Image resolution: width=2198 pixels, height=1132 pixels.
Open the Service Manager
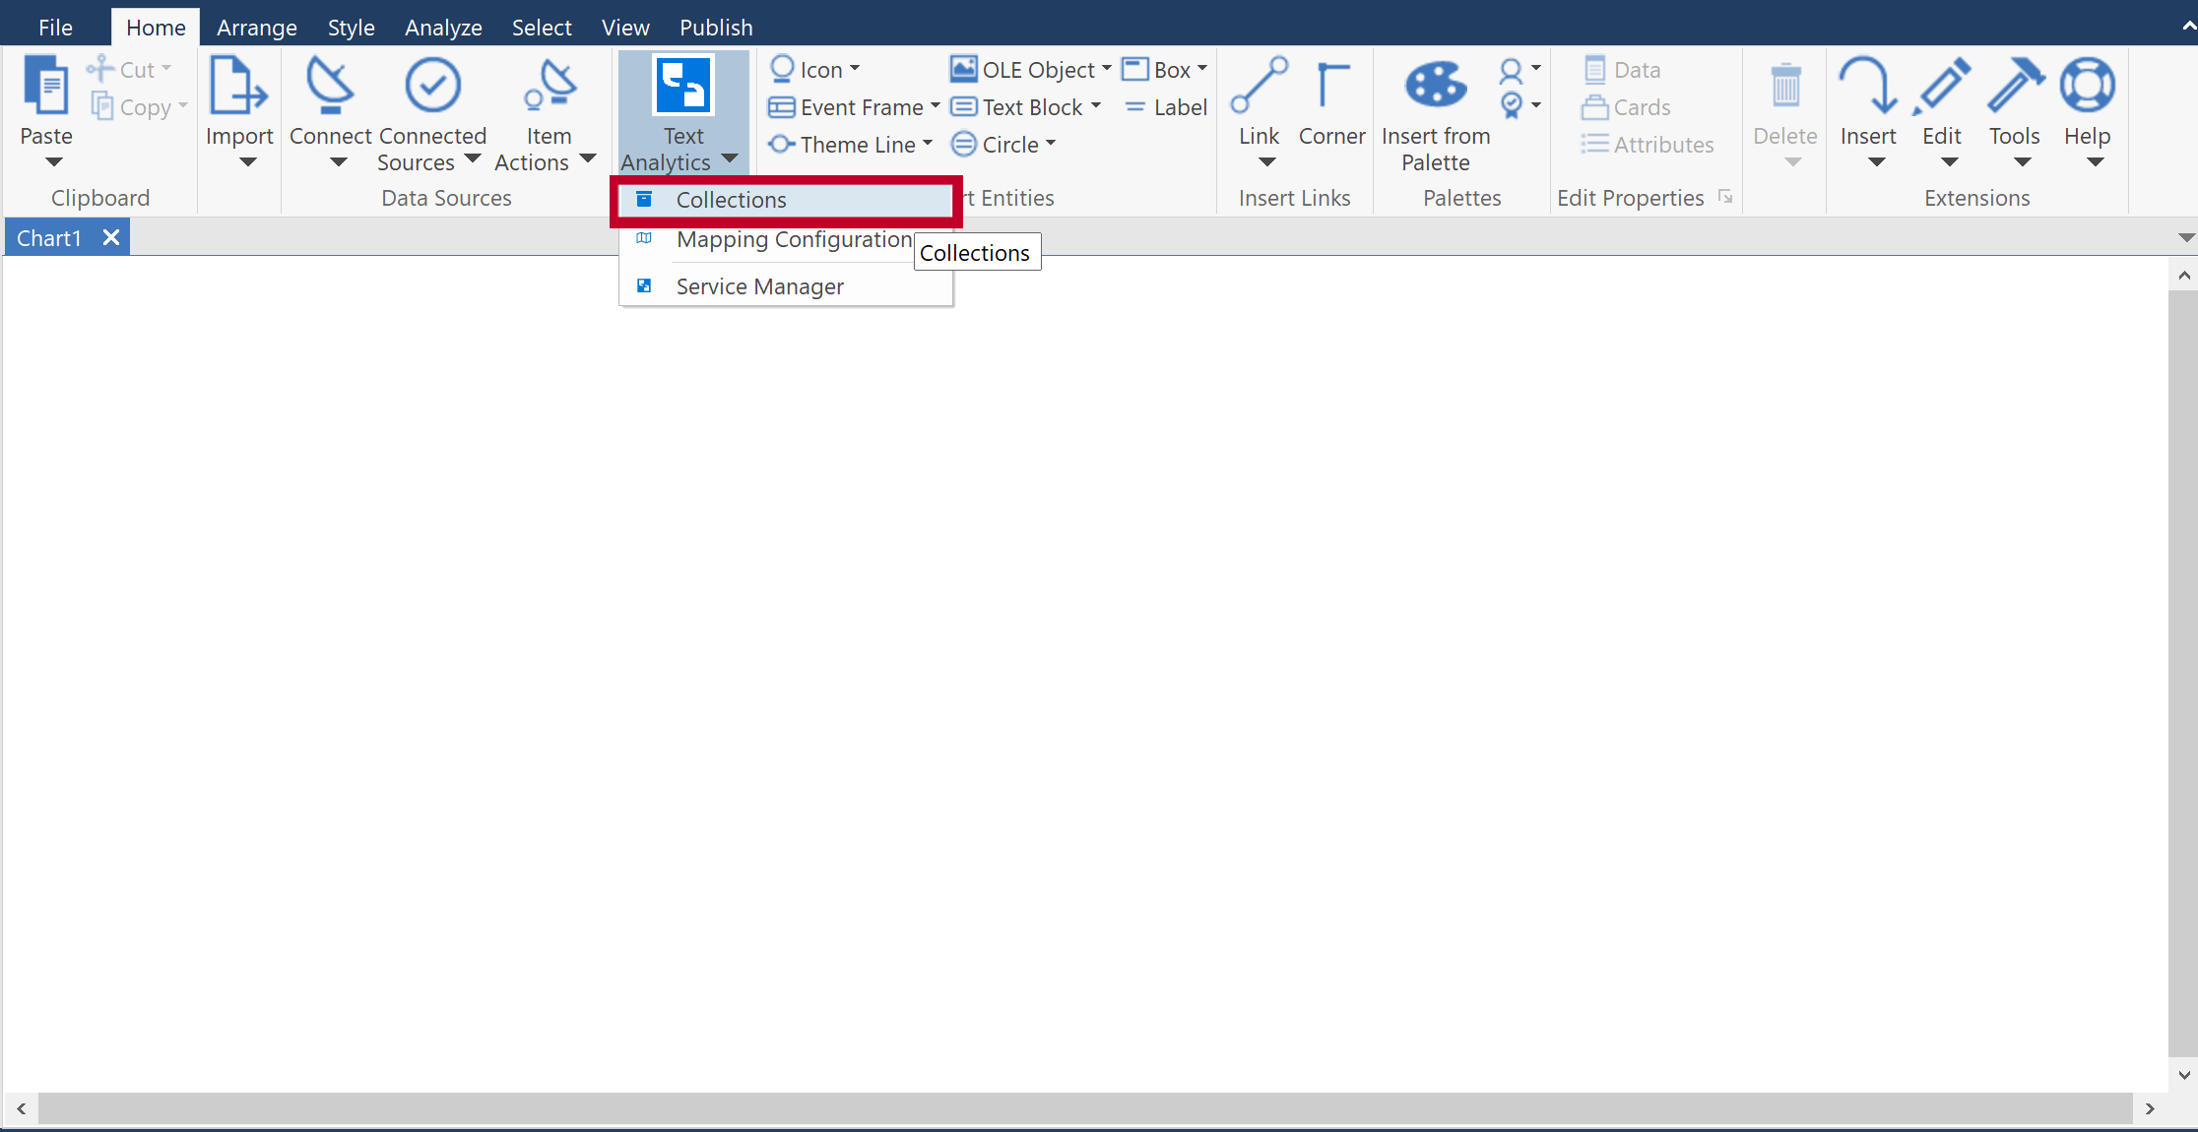(759, 285)
